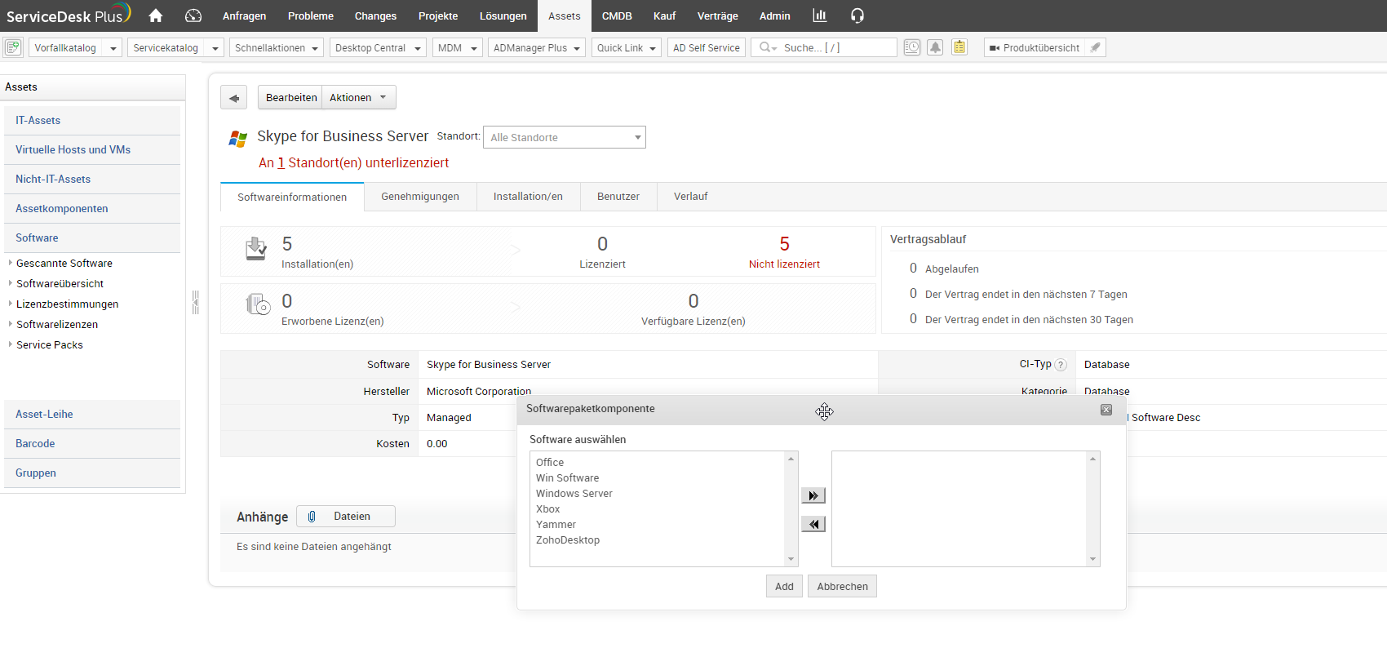The height and width of the screenshot is (657, 1387).
Task: Open IT-Assets in the sidebar
Action: [92, 120]
